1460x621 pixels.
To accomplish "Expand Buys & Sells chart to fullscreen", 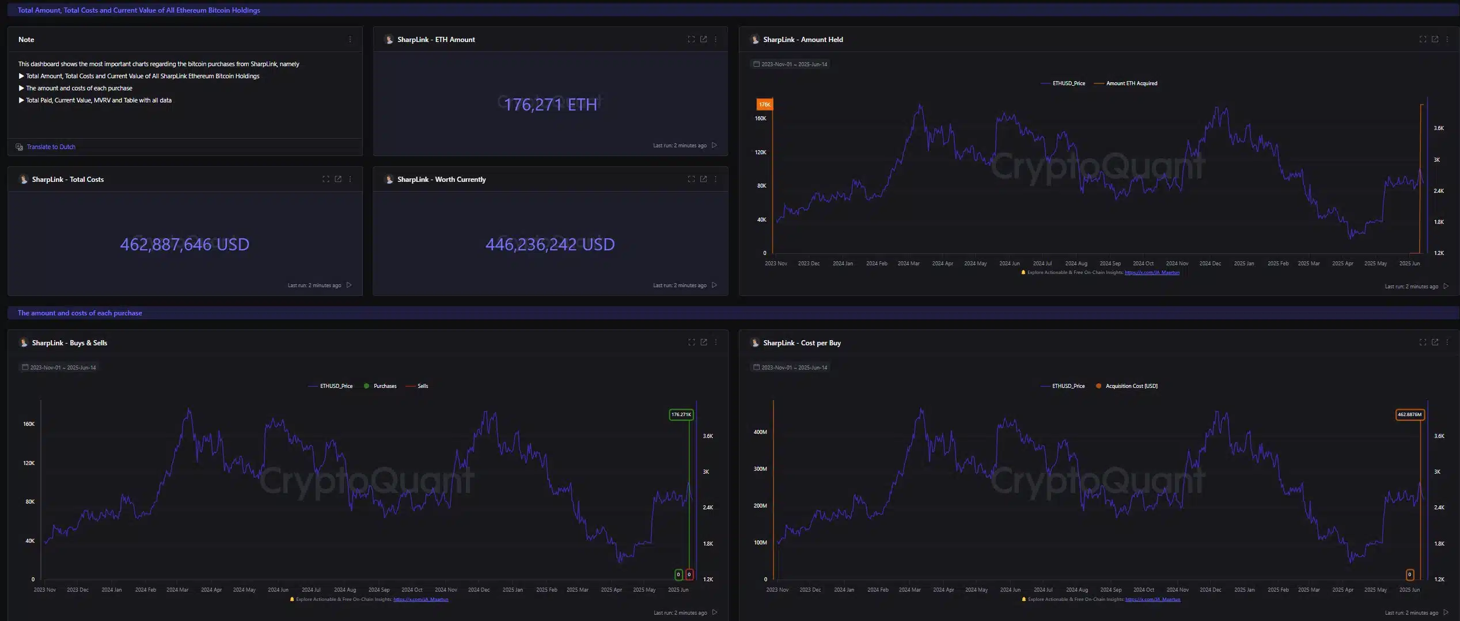I will [x=691, y=342].
